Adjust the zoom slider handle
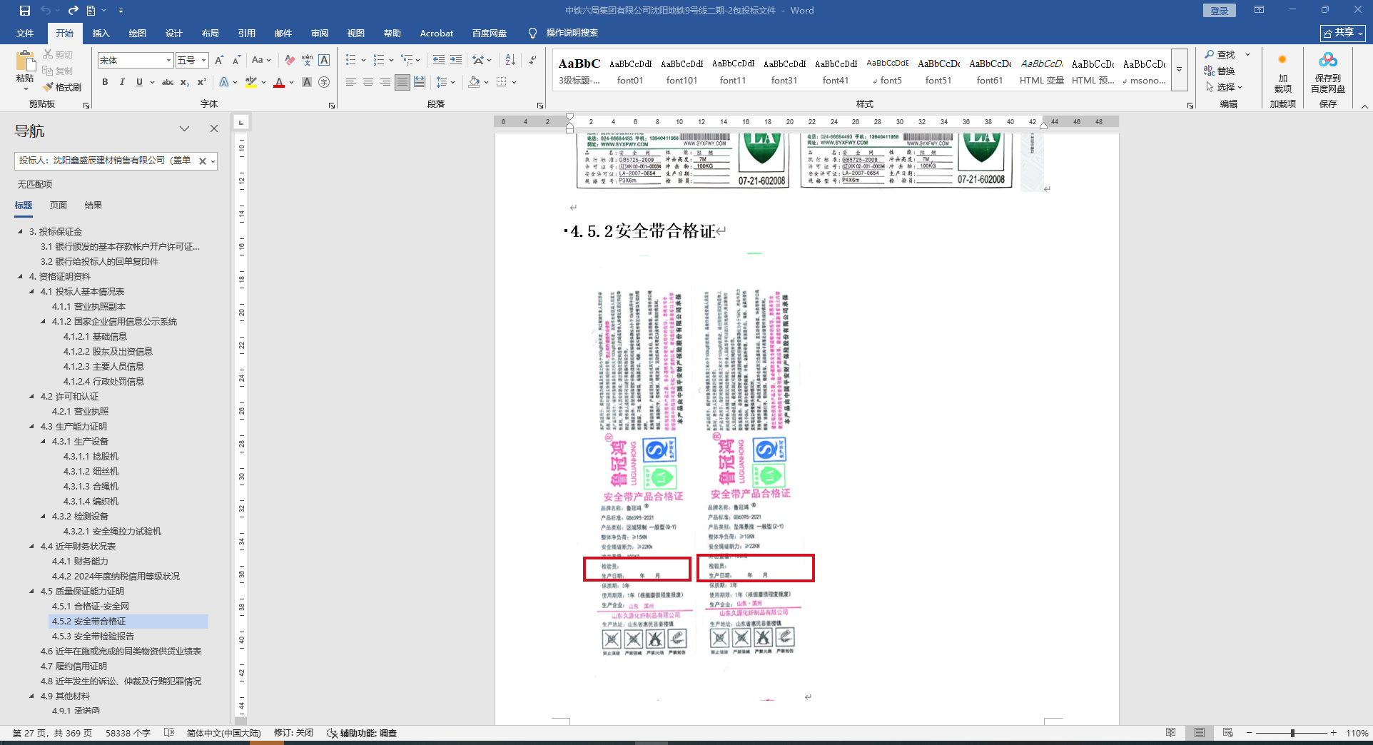This screenshot has height=745, width=1373. tap(1292, 733)
